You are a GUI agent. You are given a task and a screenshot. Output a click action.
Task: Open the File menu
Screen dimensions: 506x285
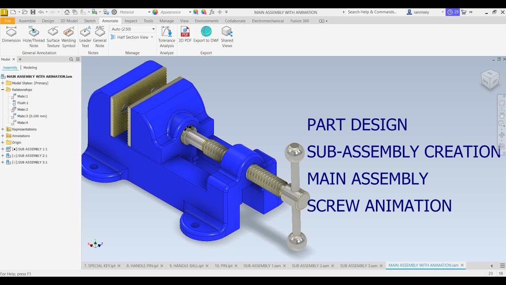(x=8, y=21)
